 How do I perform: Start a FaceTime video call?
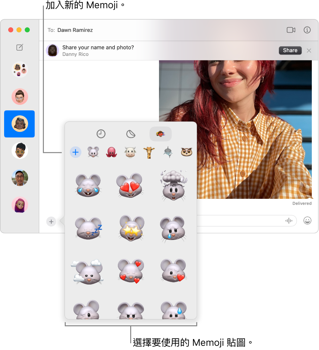(291, 30)
